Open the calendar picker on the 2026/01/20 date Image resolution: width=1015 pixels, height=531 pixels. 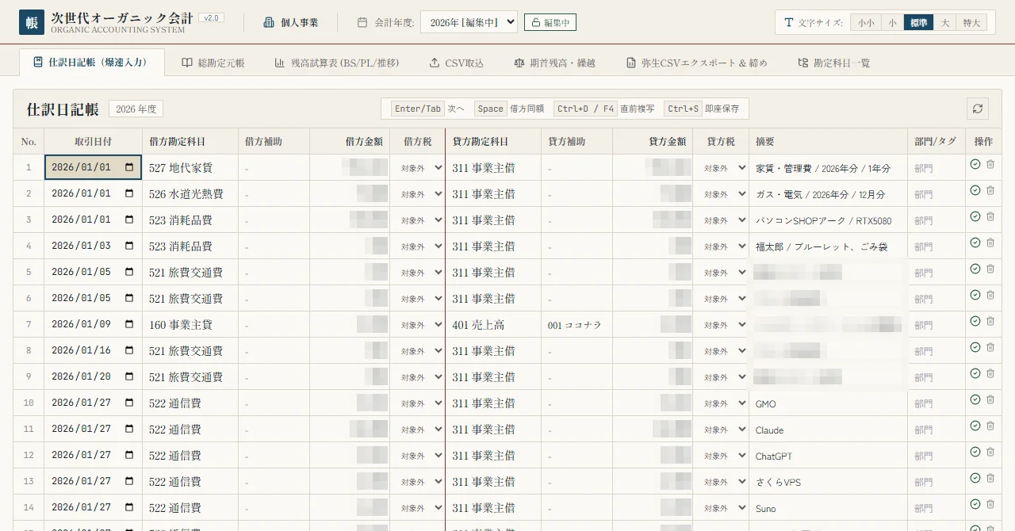129,376
